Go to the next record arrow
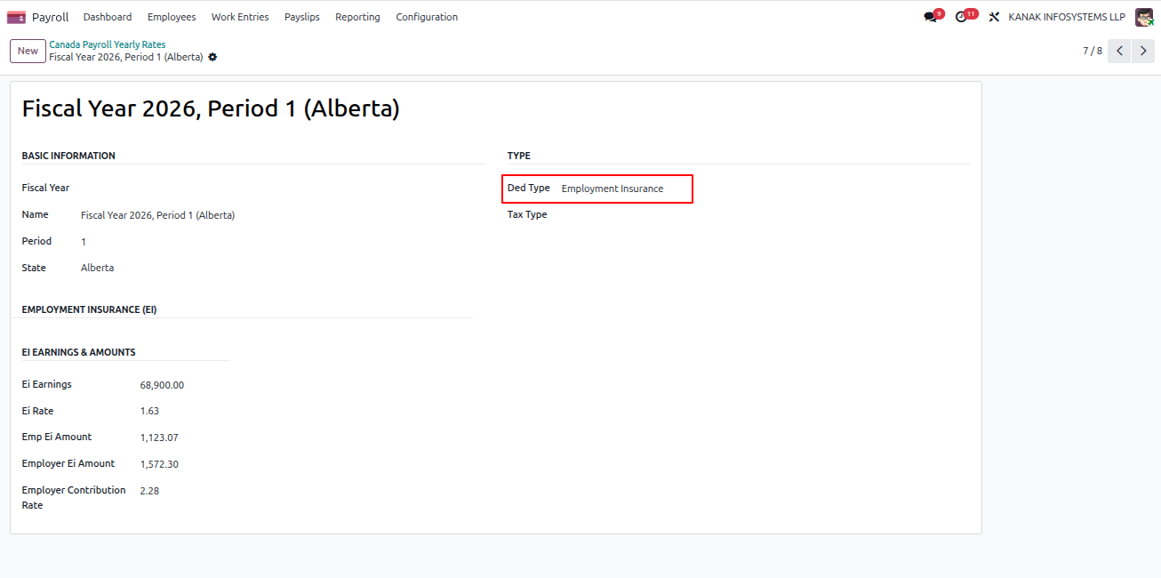 point(1143,51)
